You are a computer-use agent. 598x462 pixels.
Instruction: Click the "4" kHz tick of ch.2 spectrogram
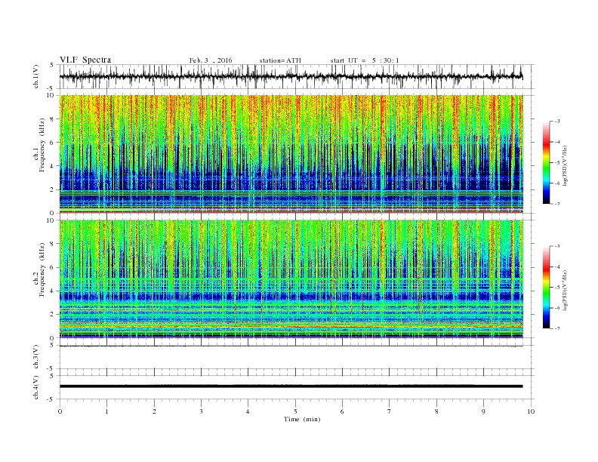pyautogui.click(x=53, y=291)
